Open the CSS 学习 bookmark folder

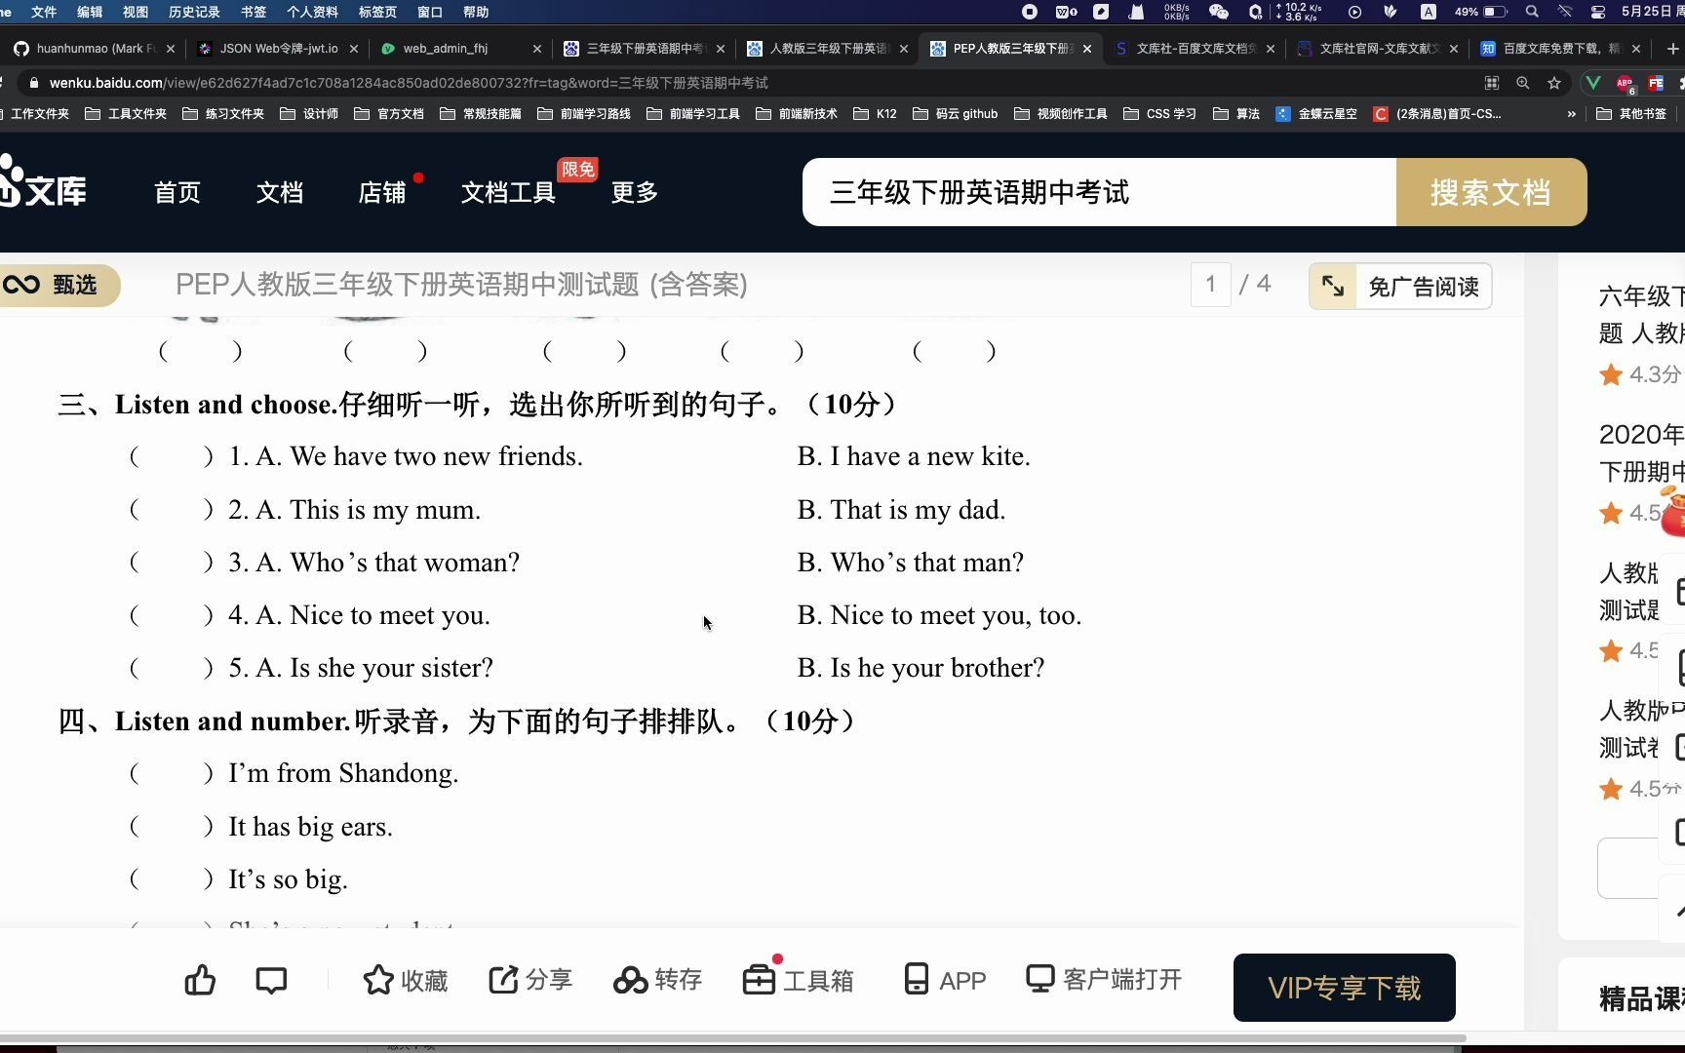(1160, 114)
